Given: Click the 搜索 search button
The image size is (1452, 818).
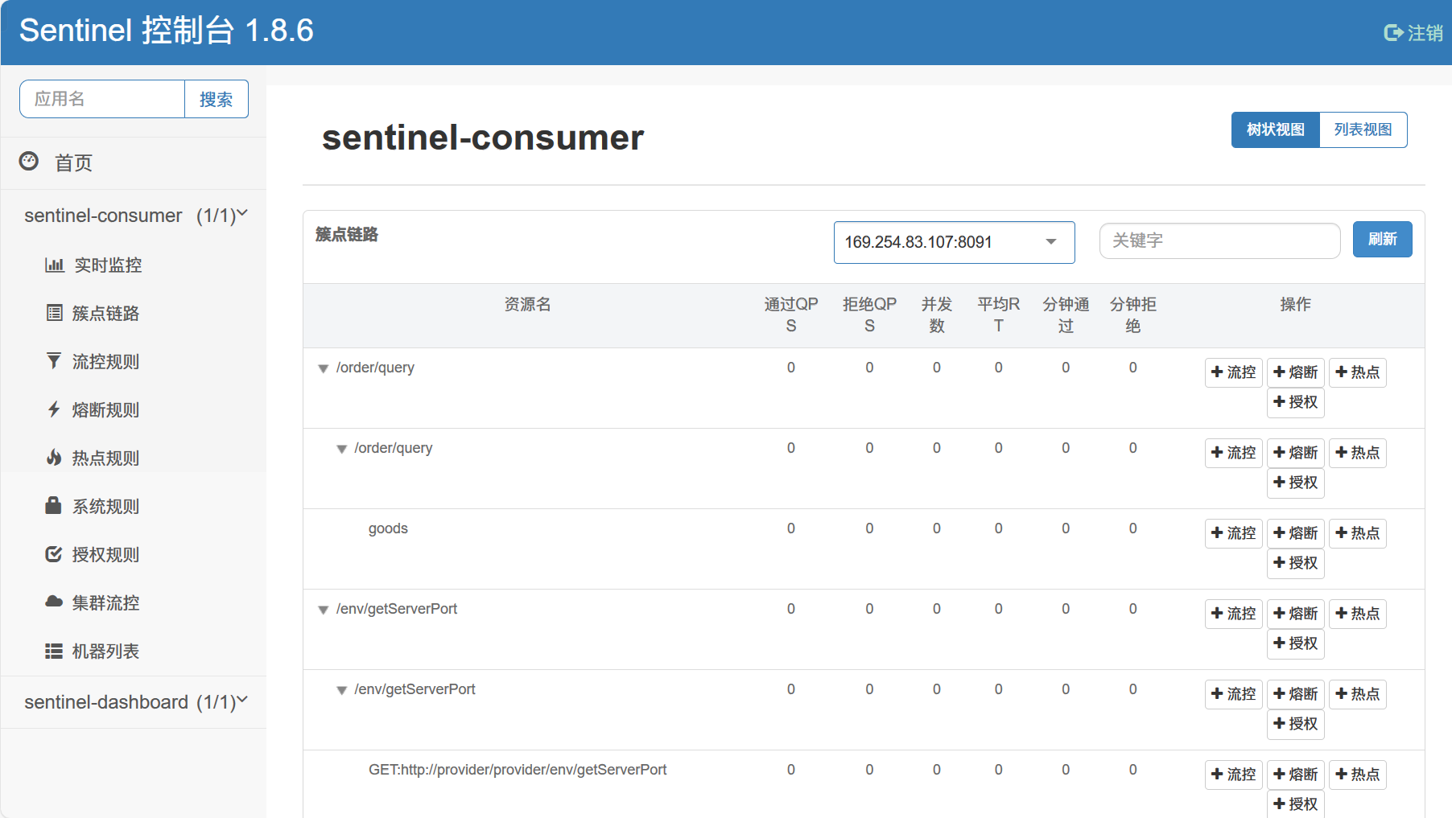Looking at the screenshot, I should (216, 99).
